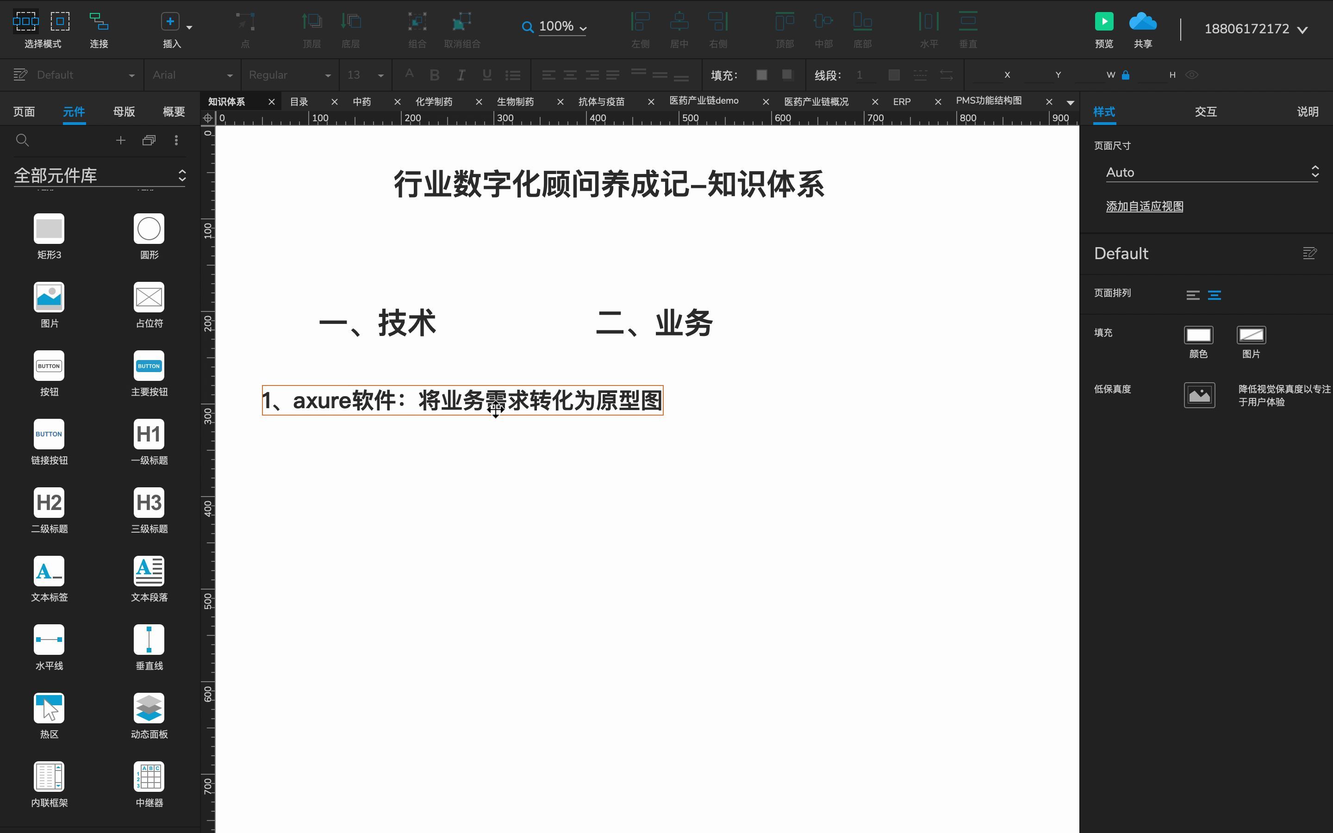Viewport: 1333px width, 833px height.
Task: Toggle the 低保真度 low fidelity button
Action: point(1200,396)
